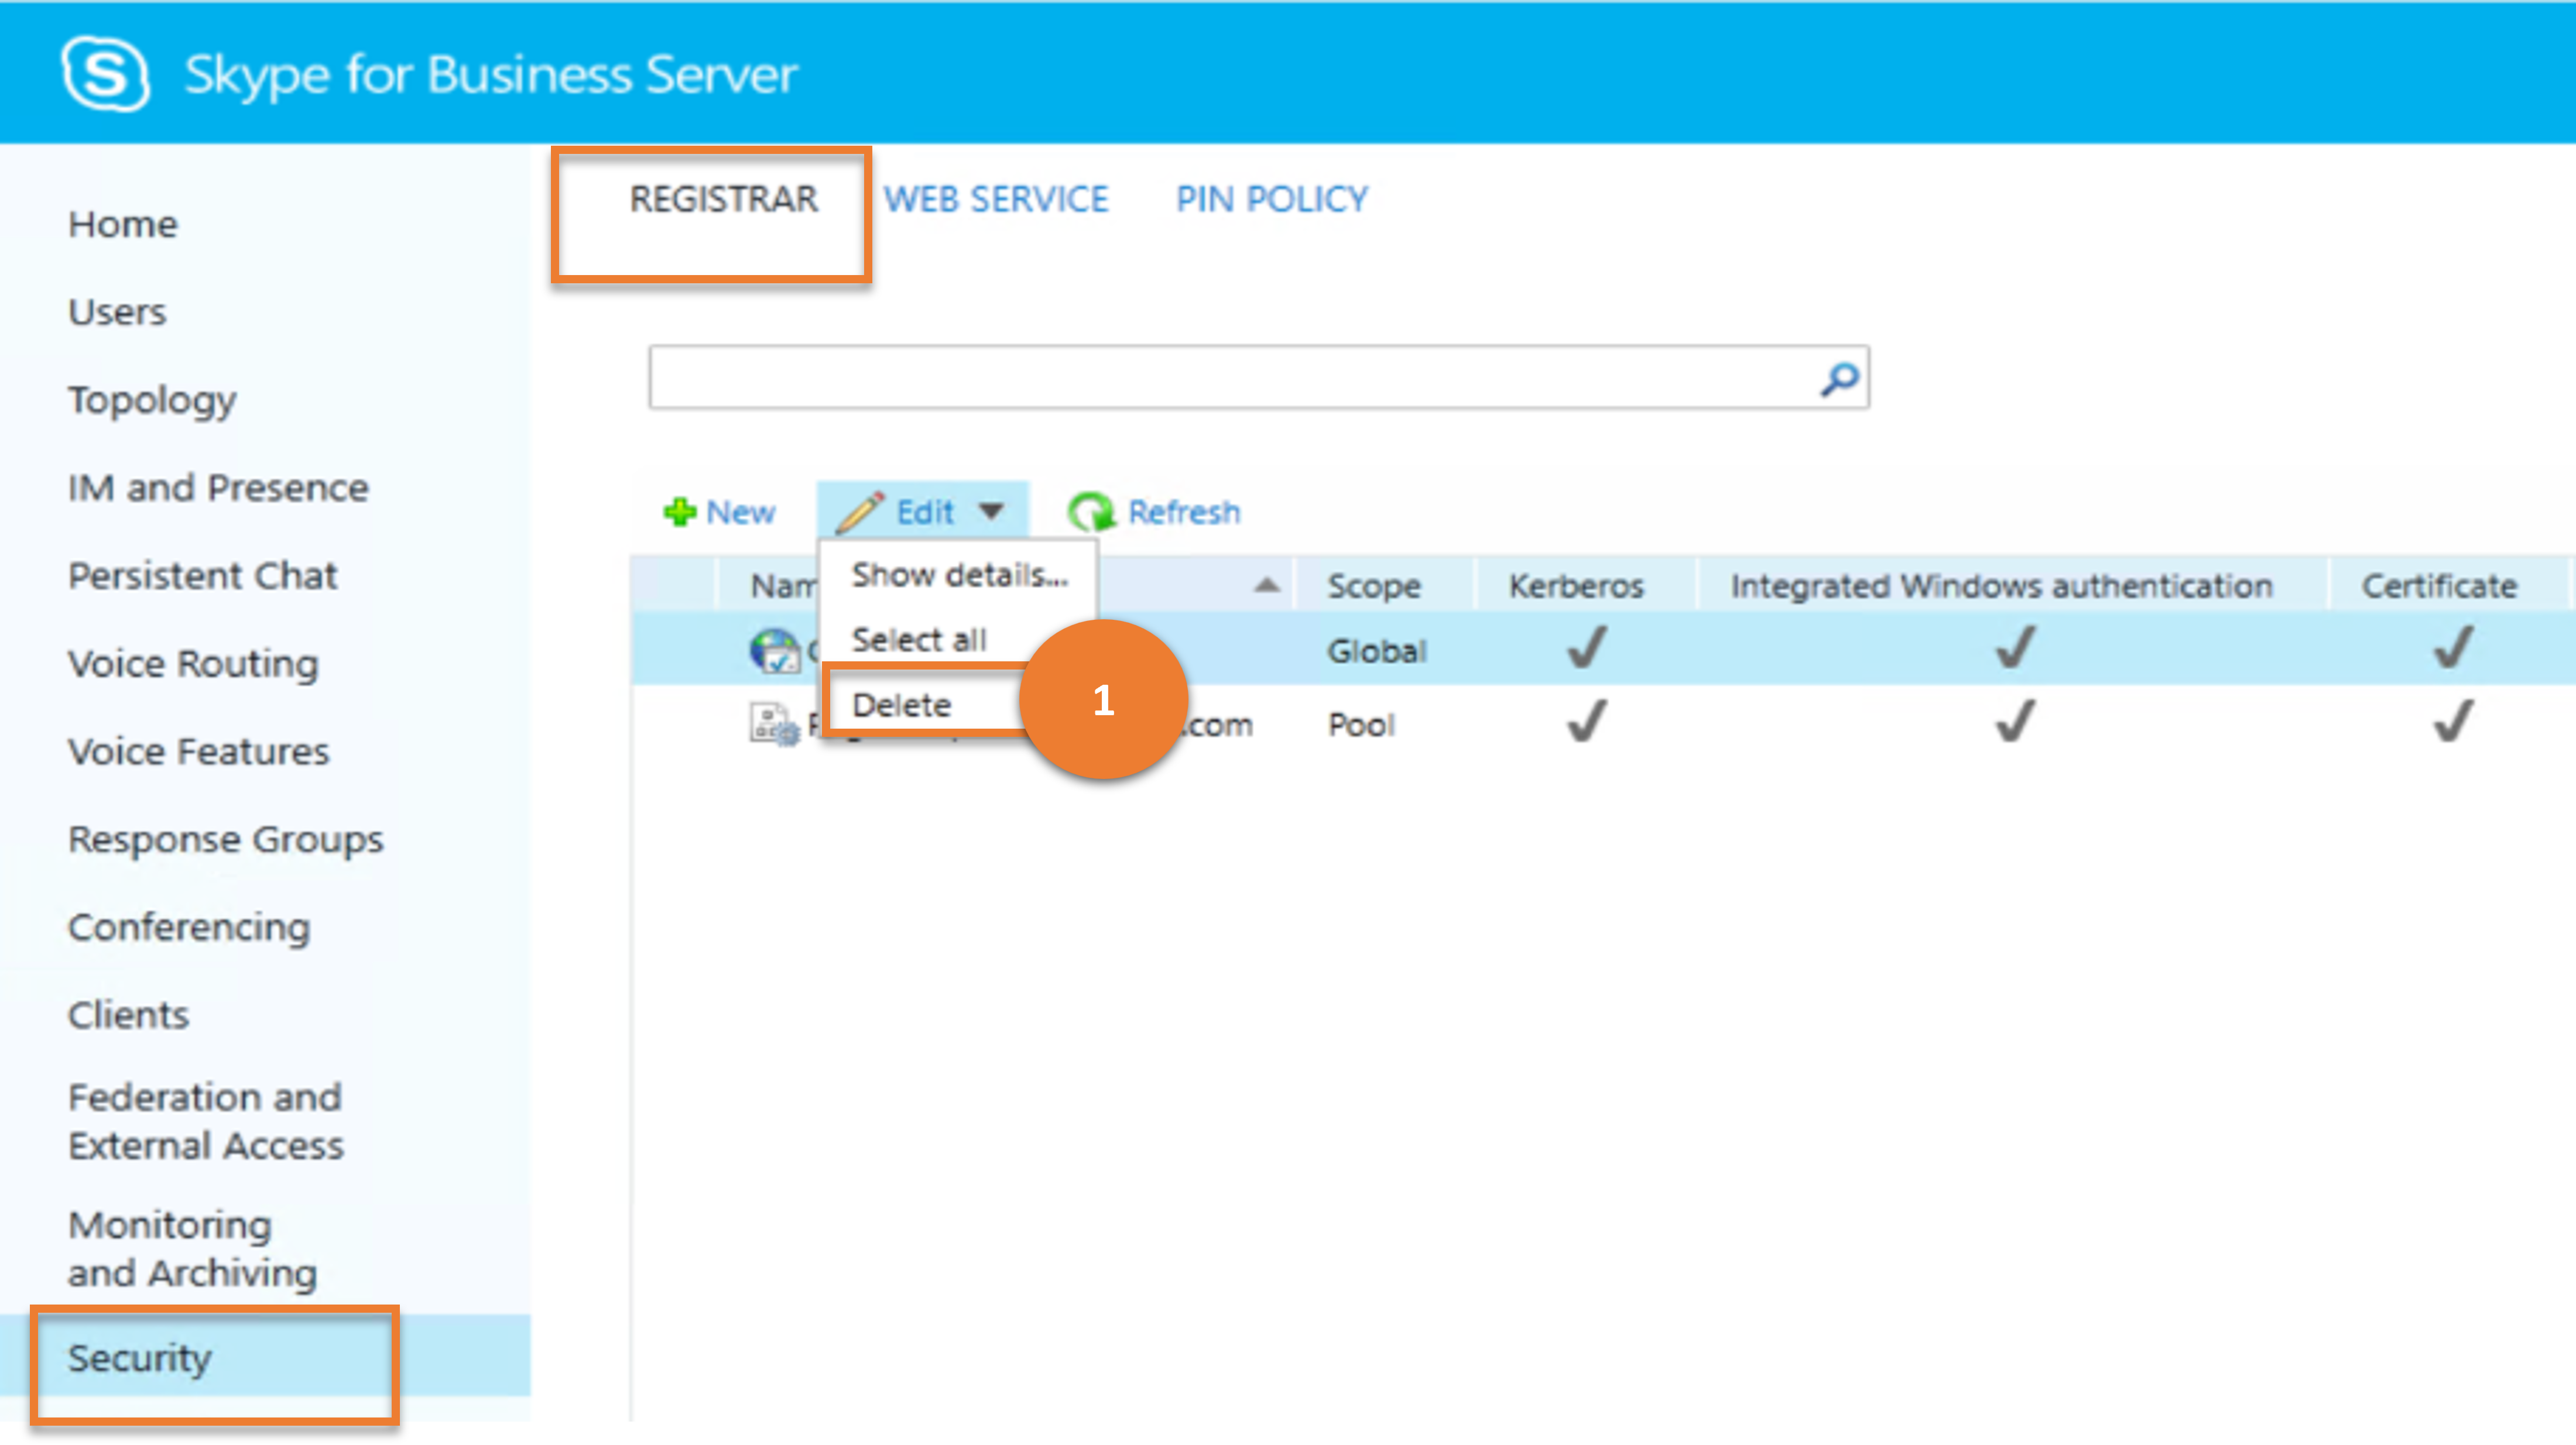Open Monitoring and Archiving section
The height and width of the screenshot is (1445, 2576).
click(x=192, y=1249)
